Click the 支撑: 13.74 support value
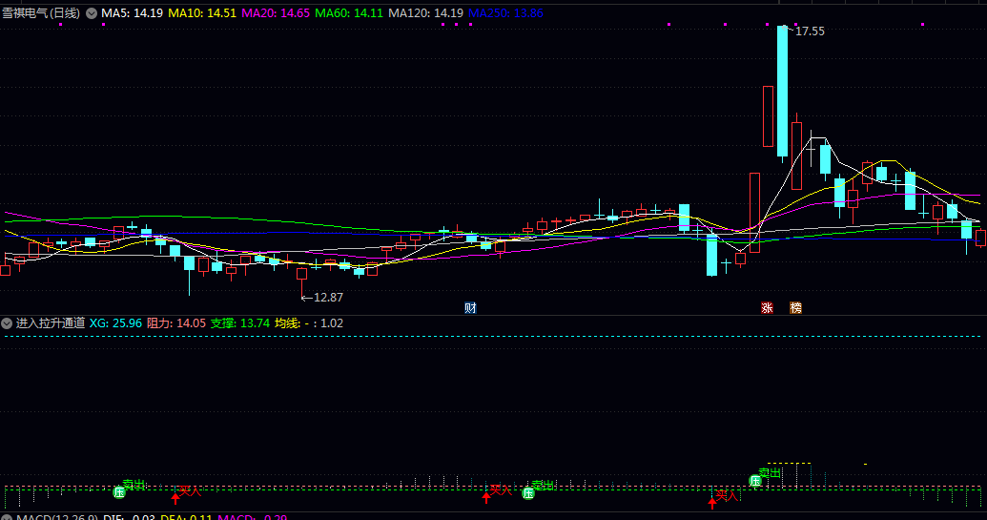This screenshot has height=520, width=987. pos(239,323)
